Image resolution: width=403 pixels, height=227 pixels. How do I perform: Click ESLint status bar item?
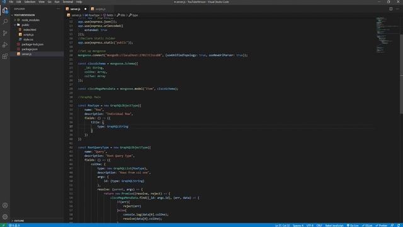tap(367, 225)
